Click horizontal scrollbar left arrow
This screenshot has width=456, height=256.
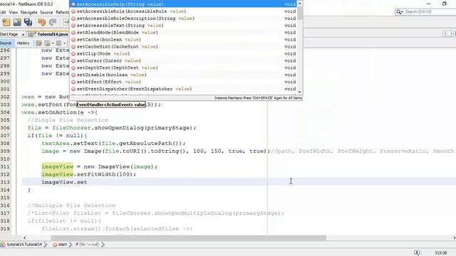click(24, 238)
